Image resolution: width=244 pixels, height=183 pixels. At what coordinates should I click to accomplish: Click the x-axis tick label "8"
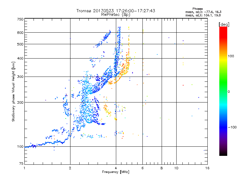click(x=162, y=168)
